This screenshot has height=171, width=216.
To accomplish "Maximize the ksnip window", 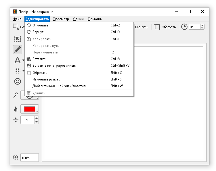I will (189, 11).
